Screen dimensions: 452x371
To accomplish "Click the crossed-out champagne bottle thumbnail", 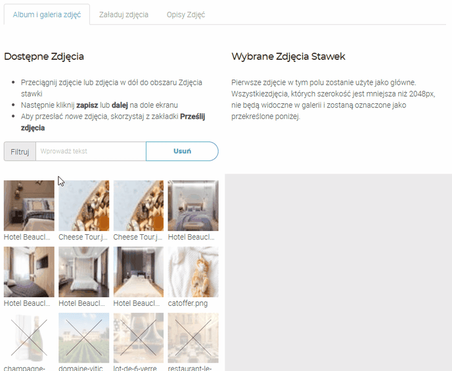I will coord(29,338).
